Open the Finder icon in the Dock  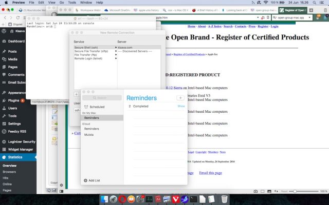pyautogui.click(x=104, y=199)
